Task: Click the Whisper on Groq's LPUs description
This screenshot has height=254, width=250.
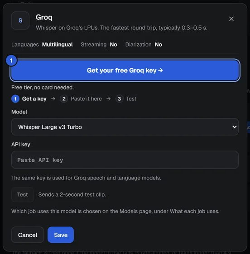Action: point(121,28)
